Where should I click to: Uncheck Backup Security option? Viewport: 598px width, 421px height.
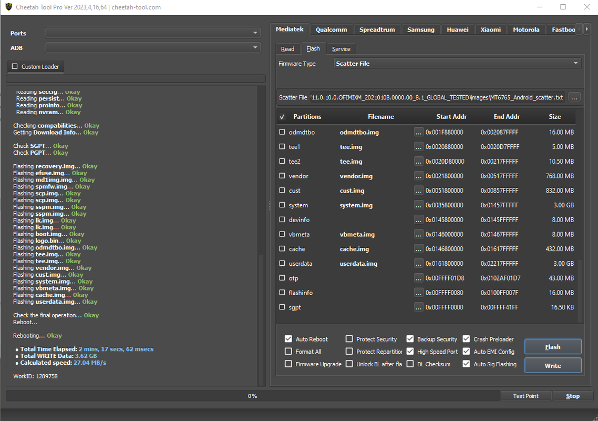pyautogui.click(x=410, y=339)
